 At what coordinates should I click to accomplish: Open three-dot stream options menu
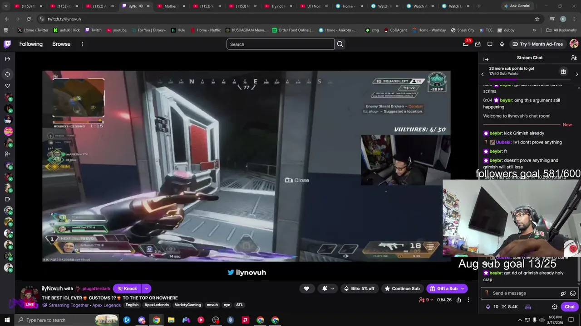(x=468, y=300)
